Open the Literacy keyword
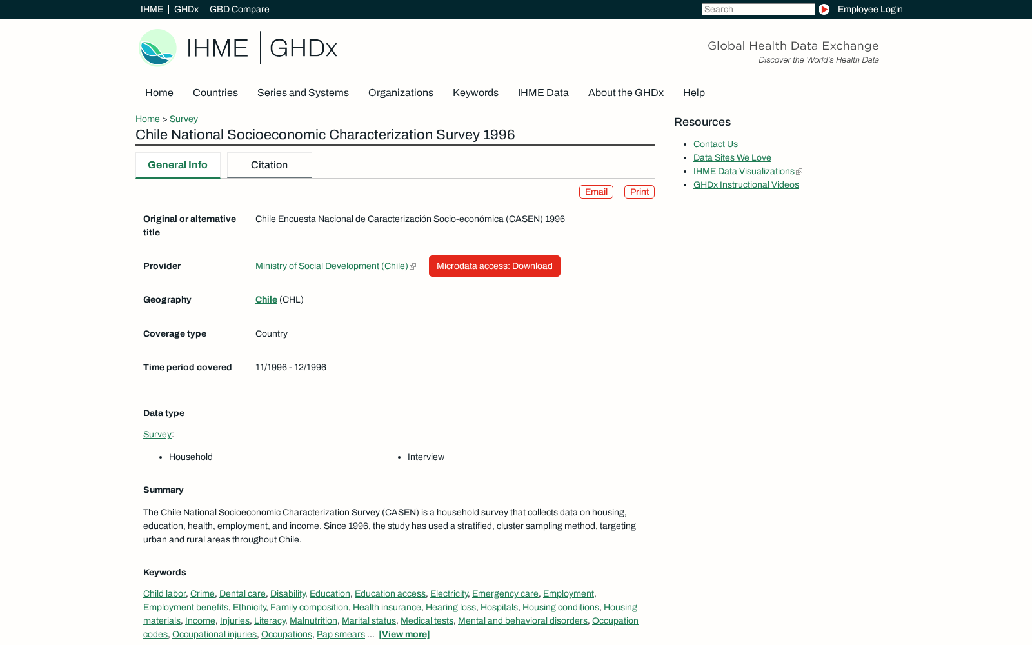This screenshot has height=645, width=1032. coord(270,620)
